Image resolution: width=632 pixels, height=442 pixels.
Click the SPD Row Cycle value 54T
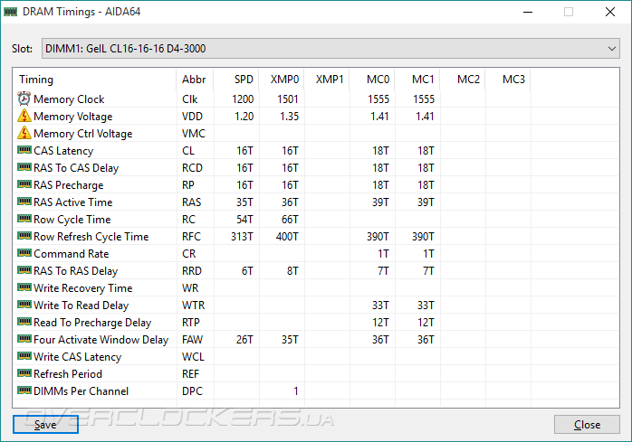point(244,220)
